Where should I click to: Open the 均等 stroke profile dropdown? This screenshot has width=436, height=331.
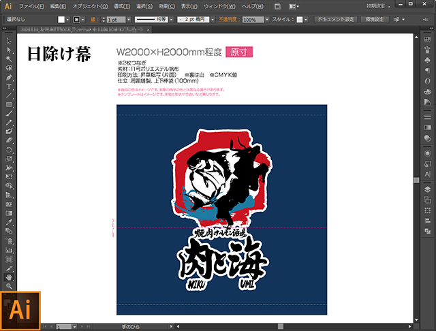tap(171, 20)
